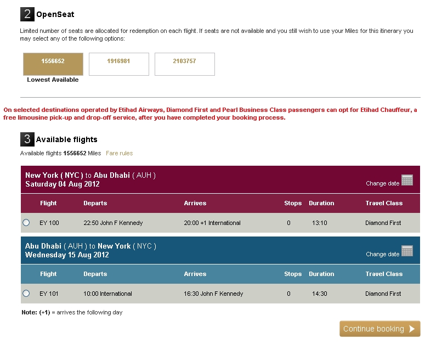
Task: Click departure text 10:00 International
Action: tap(107, 294)
